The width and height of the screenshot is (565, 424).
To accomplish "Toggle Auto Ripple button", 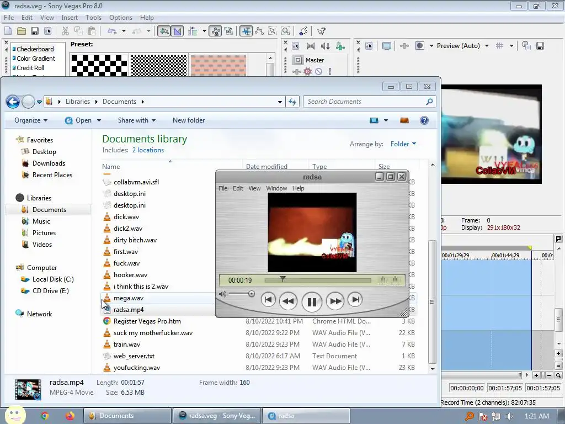I will click(x=193, y=31).
